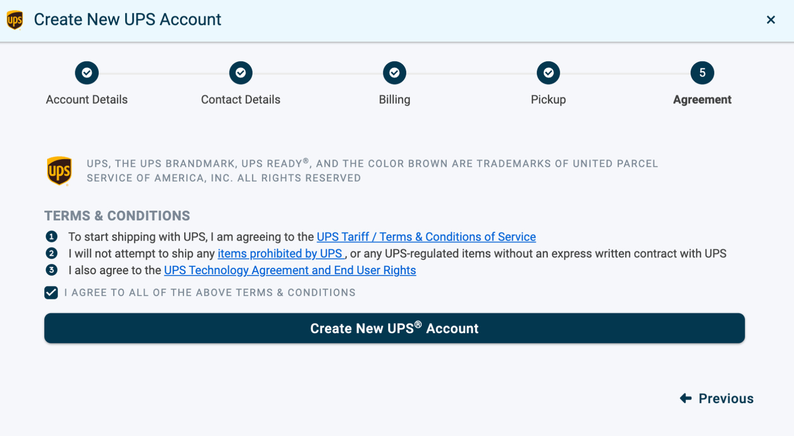Click the numbered bullet 2 beside prohibited items
This screenshot has height=436, width=794.
pos(51,253)
